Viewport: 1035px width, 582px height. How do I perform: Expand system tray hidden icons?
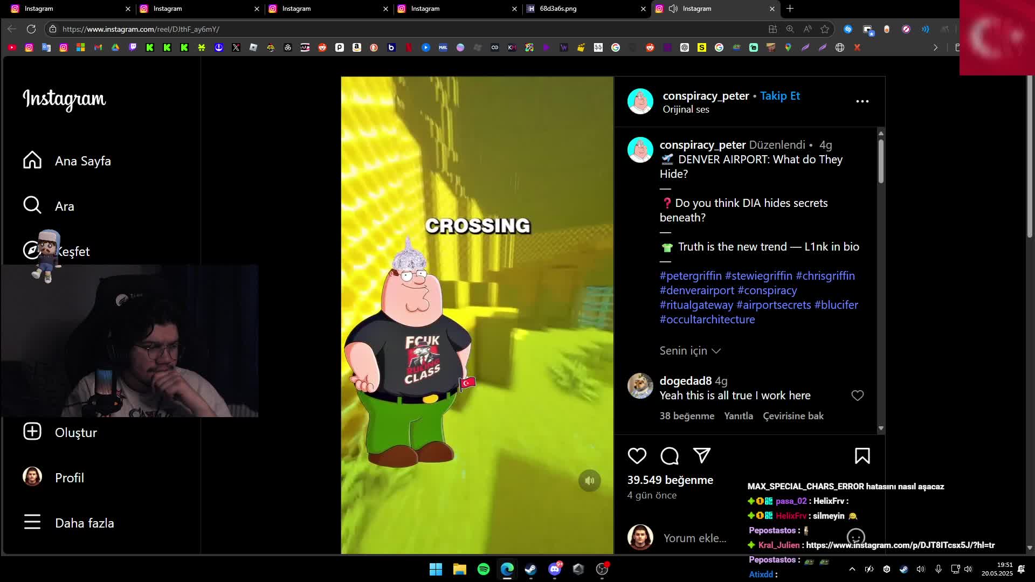pos(852,569)
